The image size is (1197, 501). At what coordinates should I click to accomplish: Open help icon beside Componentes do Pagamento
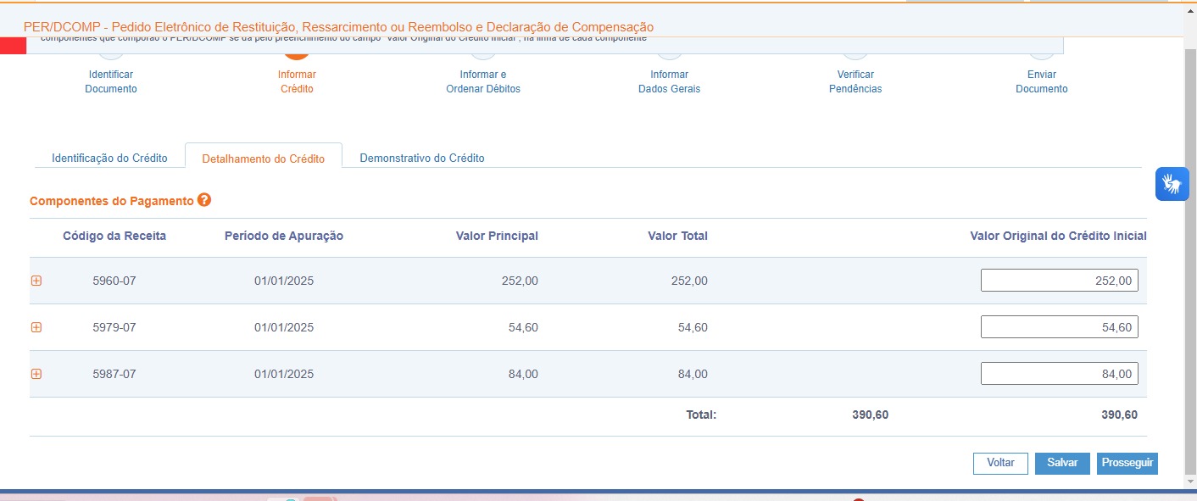(203, 200)
